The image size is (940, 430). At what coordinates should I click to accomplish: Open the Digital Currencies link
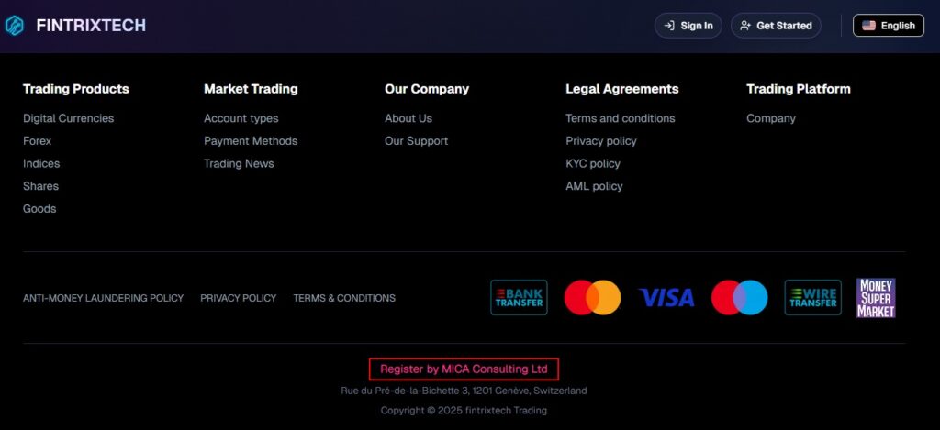click(69, 118)
